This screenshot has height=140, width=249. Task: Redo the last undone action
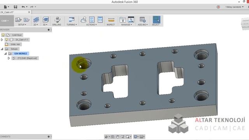coord(32,7)
